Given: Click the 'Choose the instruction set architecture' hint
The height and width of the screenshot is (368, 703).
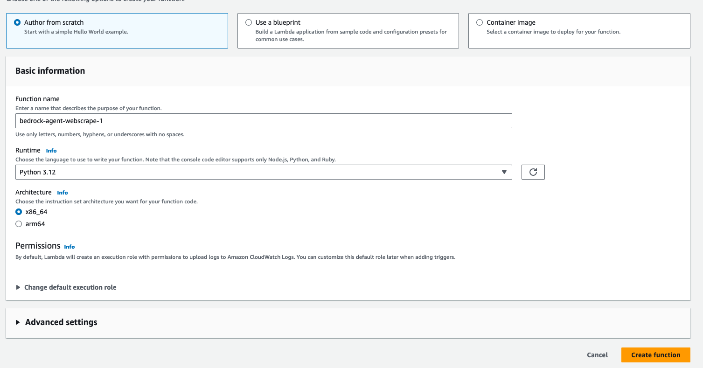Looking at the screenshot, I should pos(106,201).
